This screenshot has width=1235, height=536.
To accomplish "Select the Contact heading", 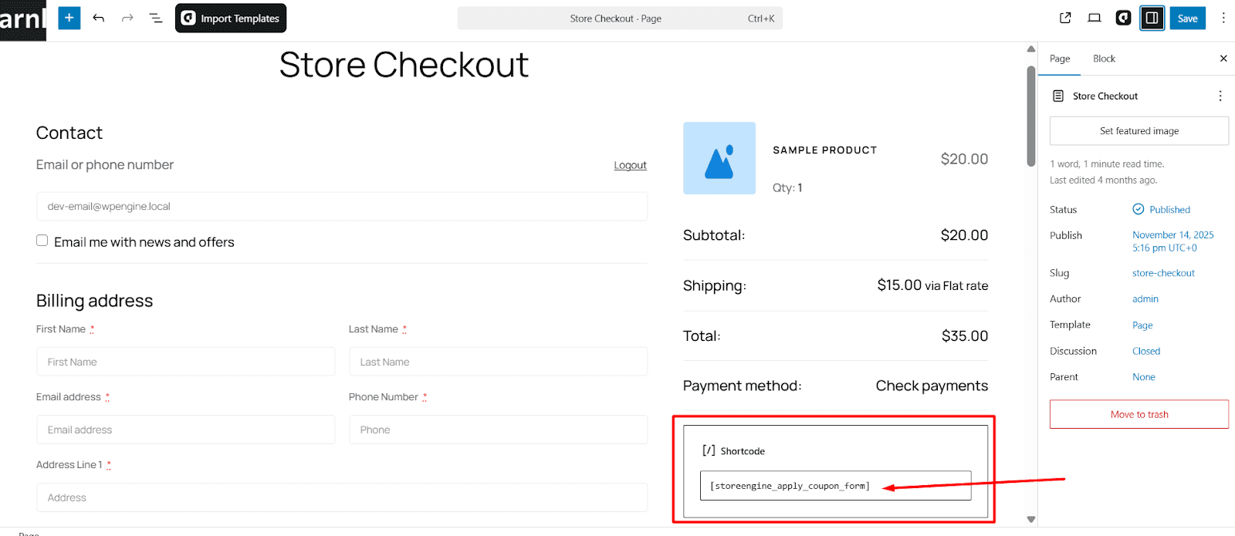I will 69,133.
